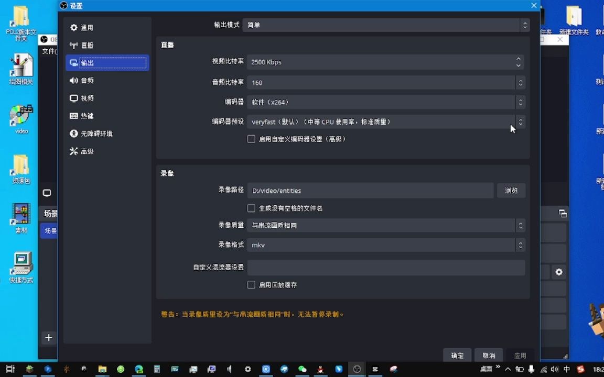The height and width of the screenshot is (377, 604).
Task: Select the 资源包 desktop folder
Action: (x=21, y=169)
